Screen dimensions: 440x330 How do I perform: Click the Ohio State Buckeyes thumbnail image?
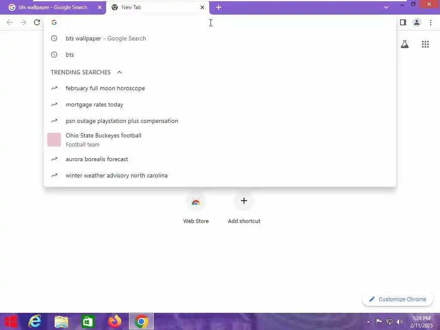[54, 140]
